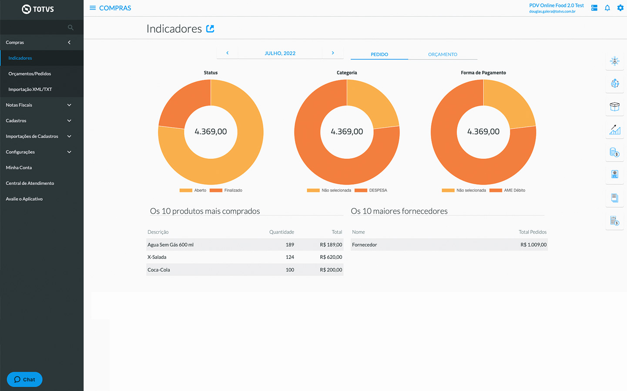Expand the Notas Fiscais menu
The image size is (627, 391).
pyautogui.click(x=38, y=105)
